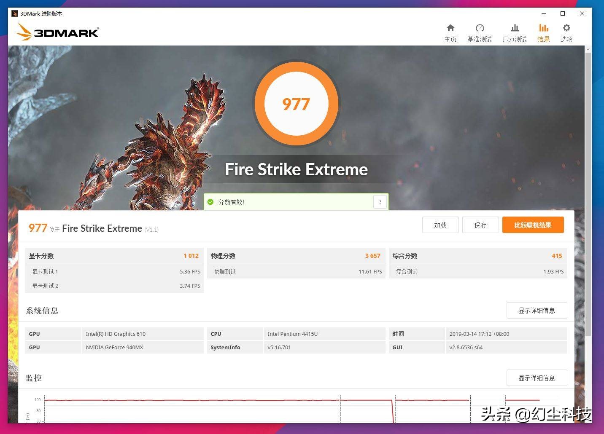Click the 系统信息 section heading
Viewport: 604px width, 434px height.
pos(42,311)
